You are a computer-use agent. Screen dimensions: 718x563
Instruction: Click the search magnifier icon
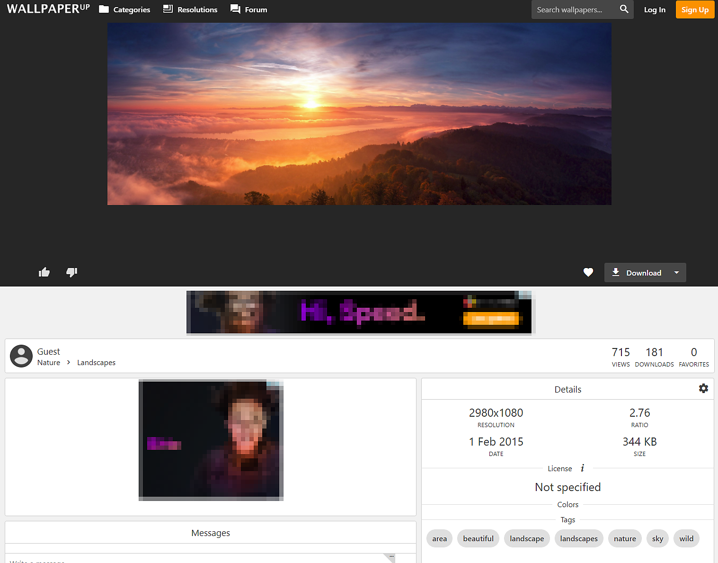(624, 9)
